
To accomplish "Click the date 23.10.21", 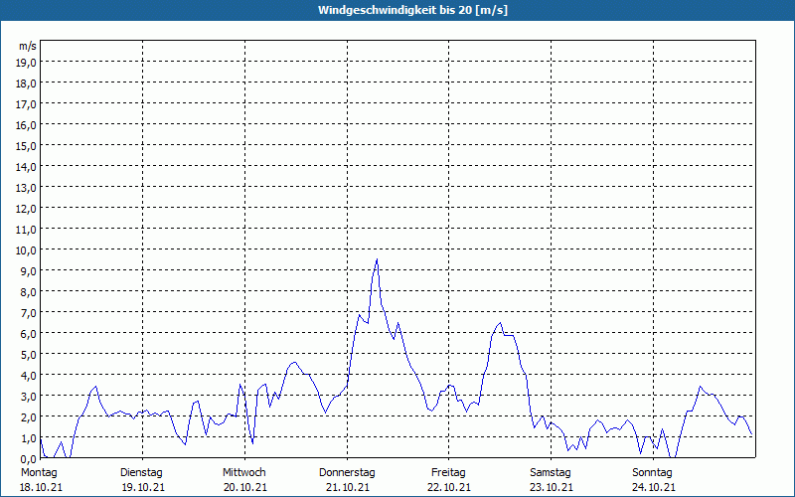I will point(552,487).
